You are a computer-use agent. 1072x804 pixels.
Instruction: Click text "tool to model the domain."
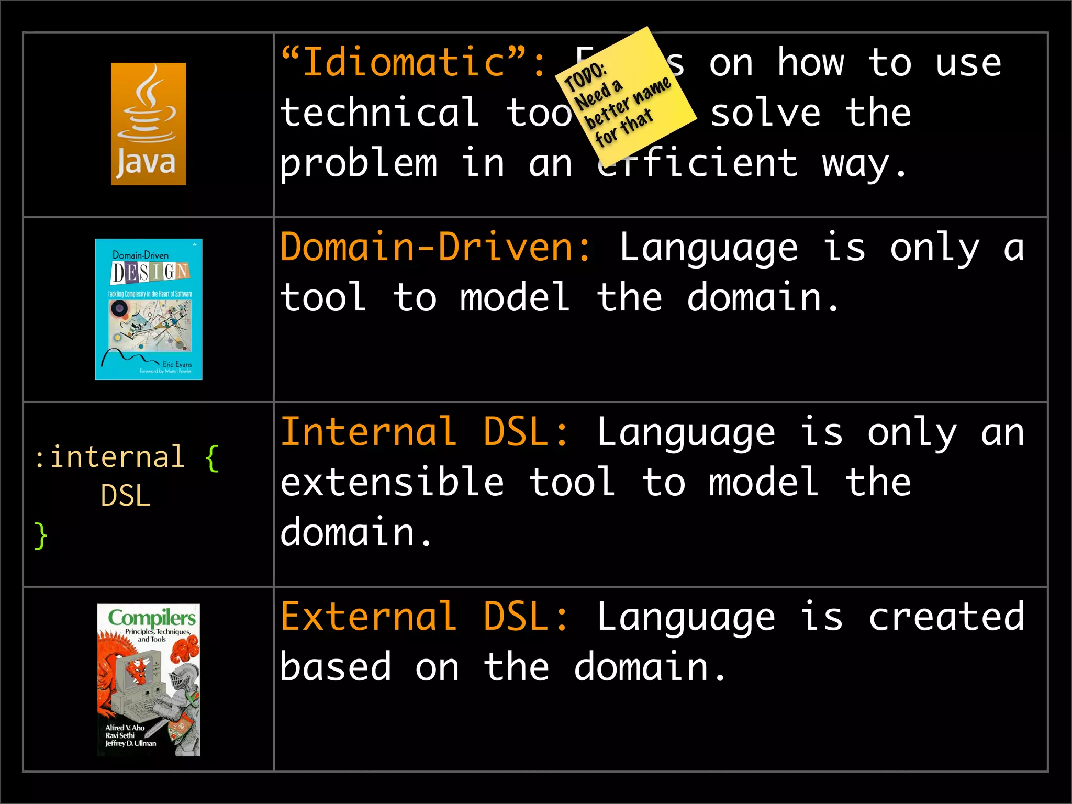(x=560, y=297)
